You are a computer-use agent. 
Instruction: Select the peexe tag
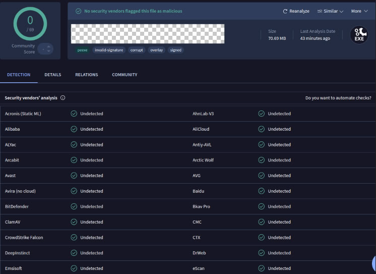[x=82, y=50]
